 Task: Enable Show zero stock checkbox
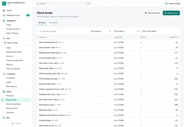point(141,31)
